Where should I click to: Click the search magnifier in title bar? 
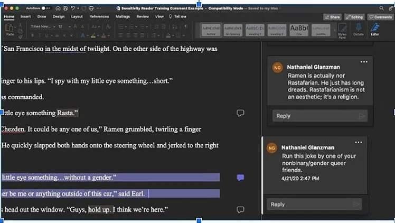382,8
